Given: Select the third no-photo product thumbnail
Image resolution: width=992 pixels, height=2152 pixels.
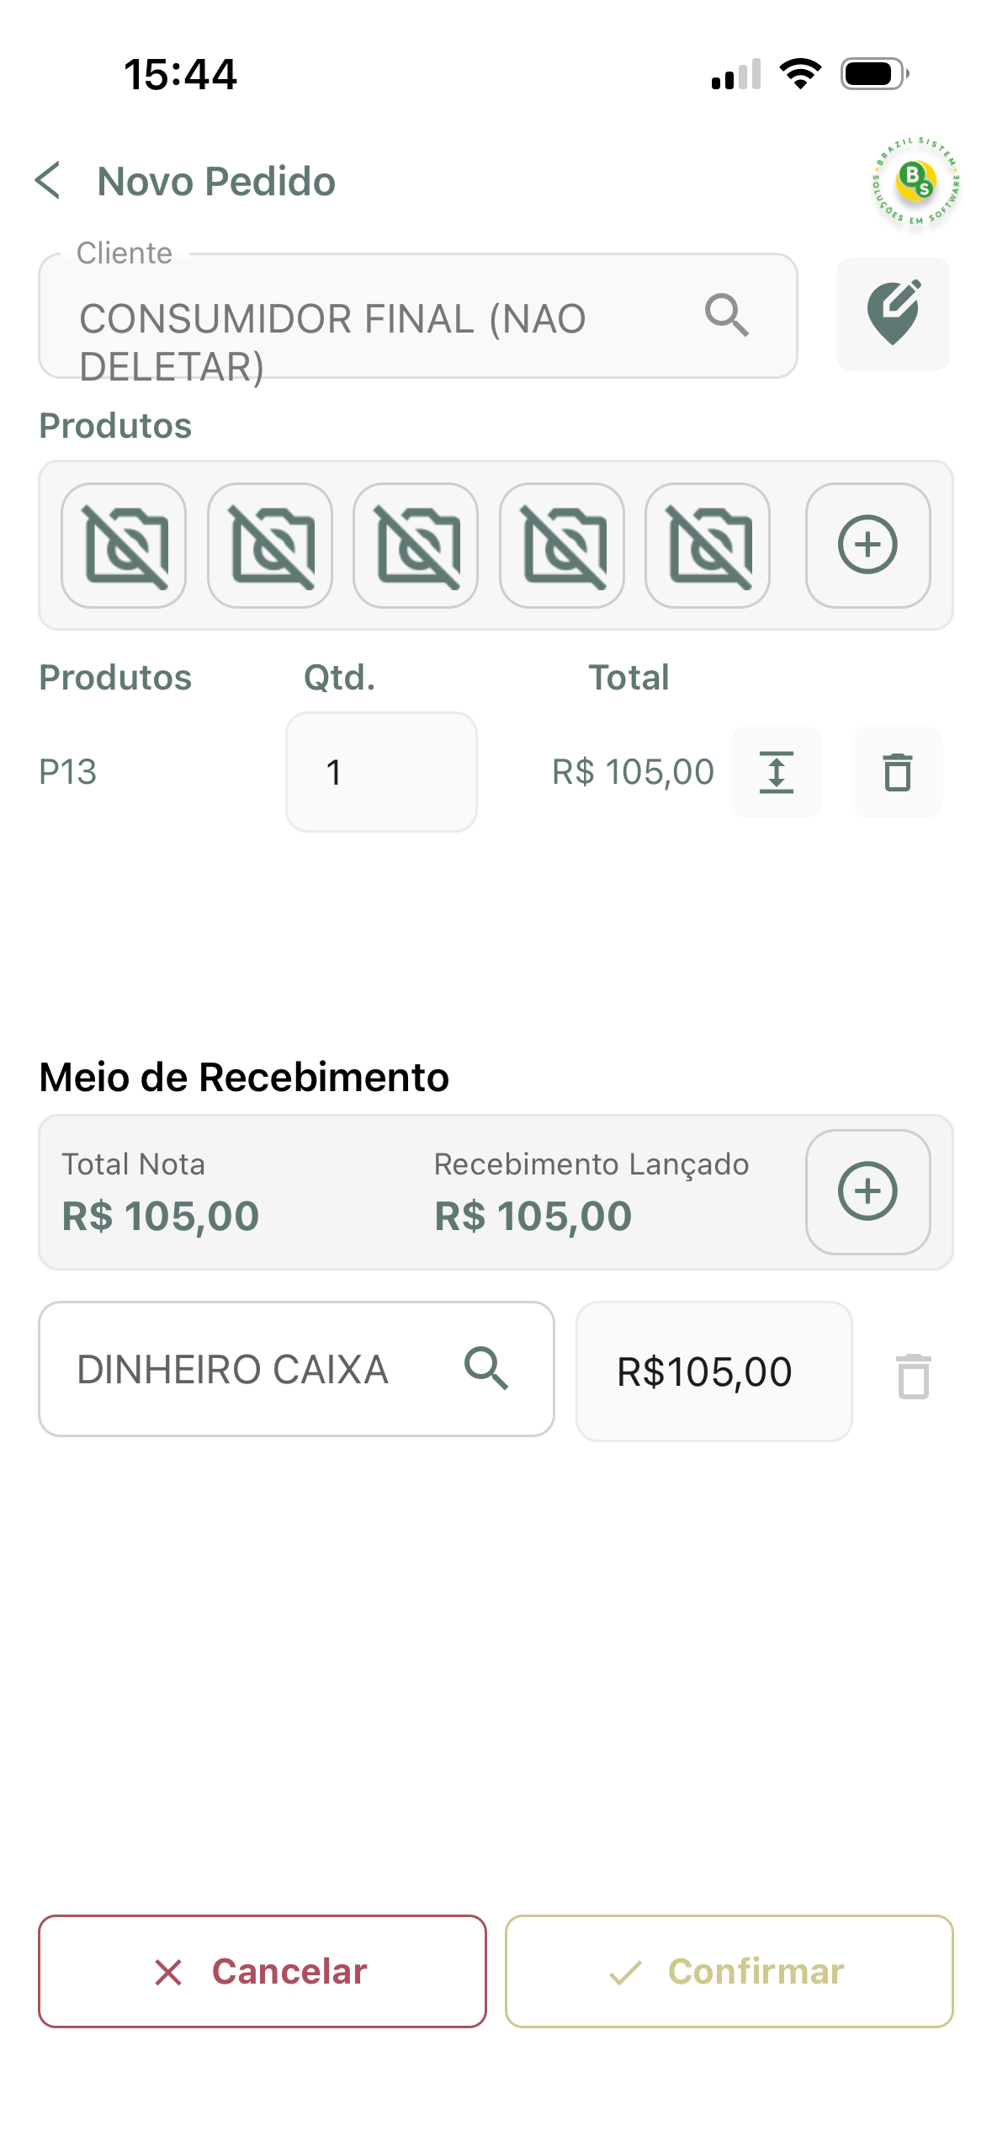Looking at the screenshot, I should 416,546.
